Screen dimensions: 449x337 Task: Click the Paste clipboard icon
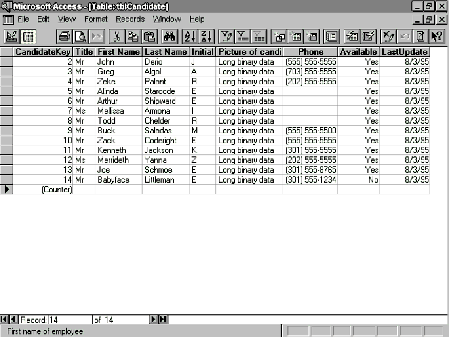click(150, 36)
